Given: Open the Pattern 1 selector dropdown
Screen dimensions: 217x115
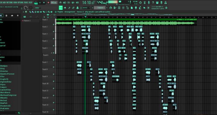Looking at the screenshot, I should (100, 8).
